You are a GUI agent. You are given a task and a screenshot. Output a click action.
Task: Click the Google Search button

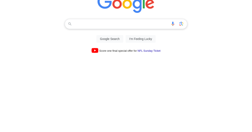pos(110,39)
